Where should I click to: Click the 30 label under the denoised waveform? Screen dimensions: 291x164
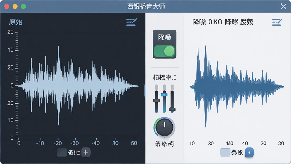211,143
